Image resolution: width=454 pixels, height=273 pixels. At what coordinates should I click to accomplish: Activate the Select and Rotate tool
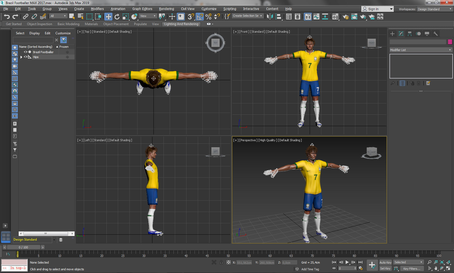(x=117, y=16)
